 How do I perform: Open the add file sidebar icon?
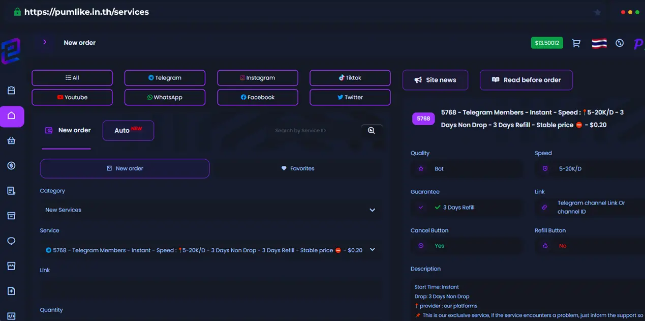[x=11, y=291]
